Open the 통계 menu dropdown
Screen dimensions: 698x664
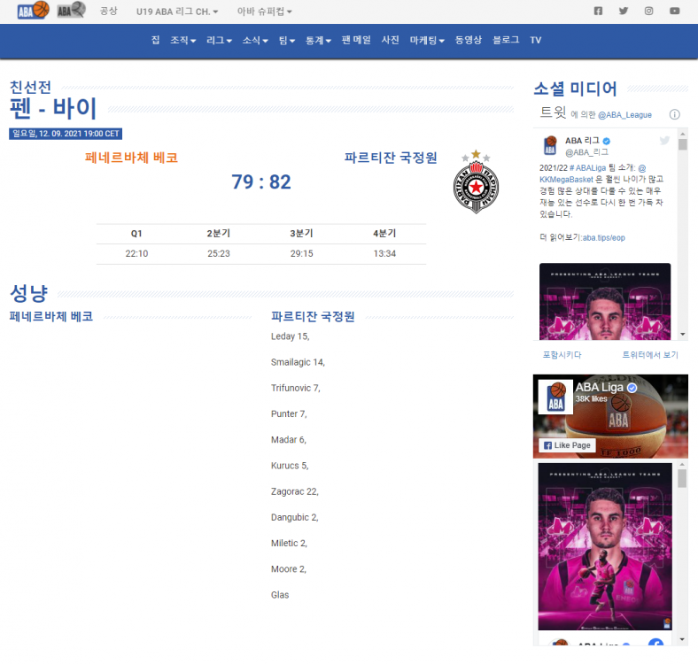pos(318,40)
